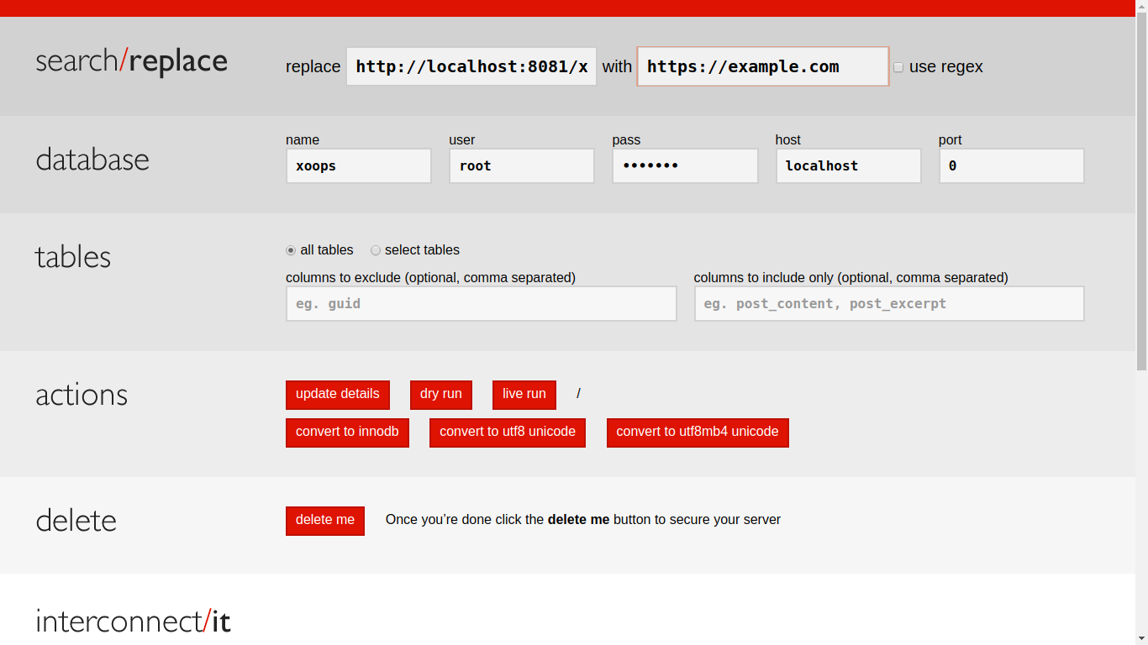Click convert to utf8mb4 unicode
Screen dimensions: 1148x645
[x=698, y=433]
